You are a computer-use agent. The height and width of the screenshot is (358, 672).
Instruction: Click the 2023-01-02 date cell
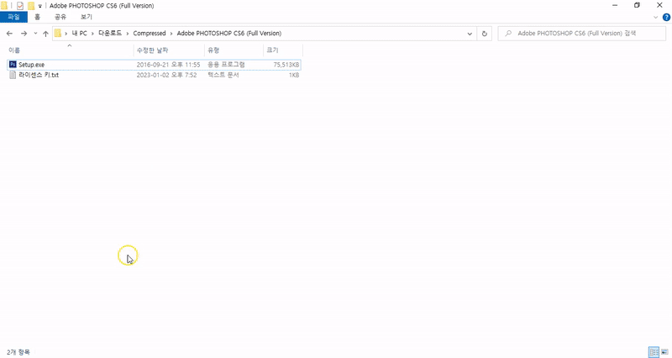click(x=166, y=75)
